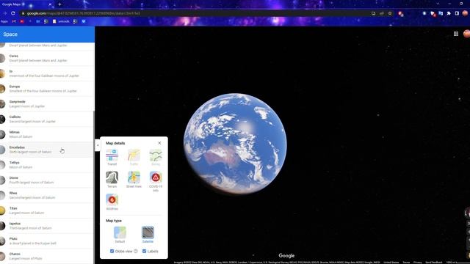The image size is (470, 264).
Task: Select the Wildfires layer icon
Action: 112,200
